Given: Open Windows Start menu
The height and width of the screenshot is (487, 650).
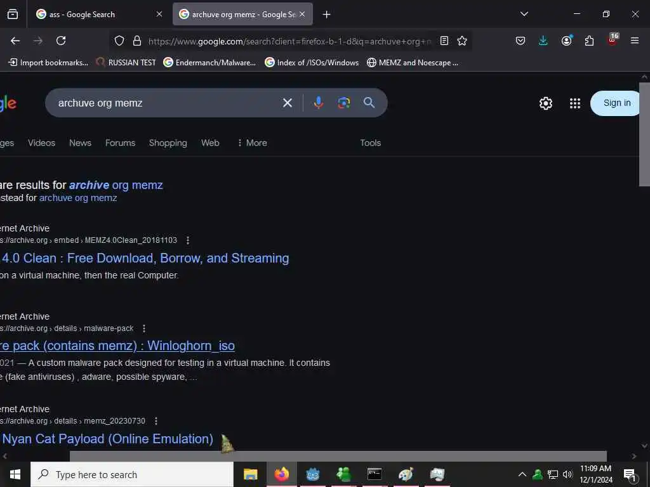Looking at the screenshot, I should [x=15, y=474].
